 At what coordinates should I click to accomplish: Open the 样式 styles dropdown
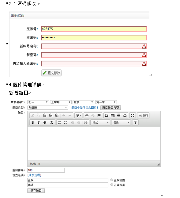click(100, 122)
